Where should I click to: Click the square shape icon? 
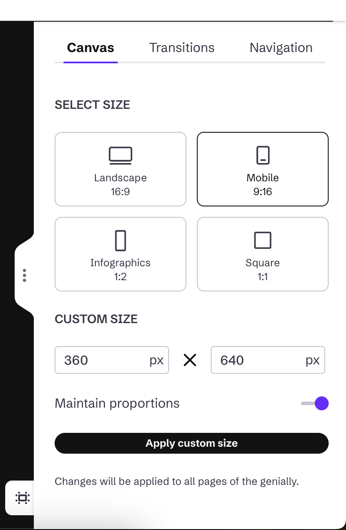click(x=263, y=240)
